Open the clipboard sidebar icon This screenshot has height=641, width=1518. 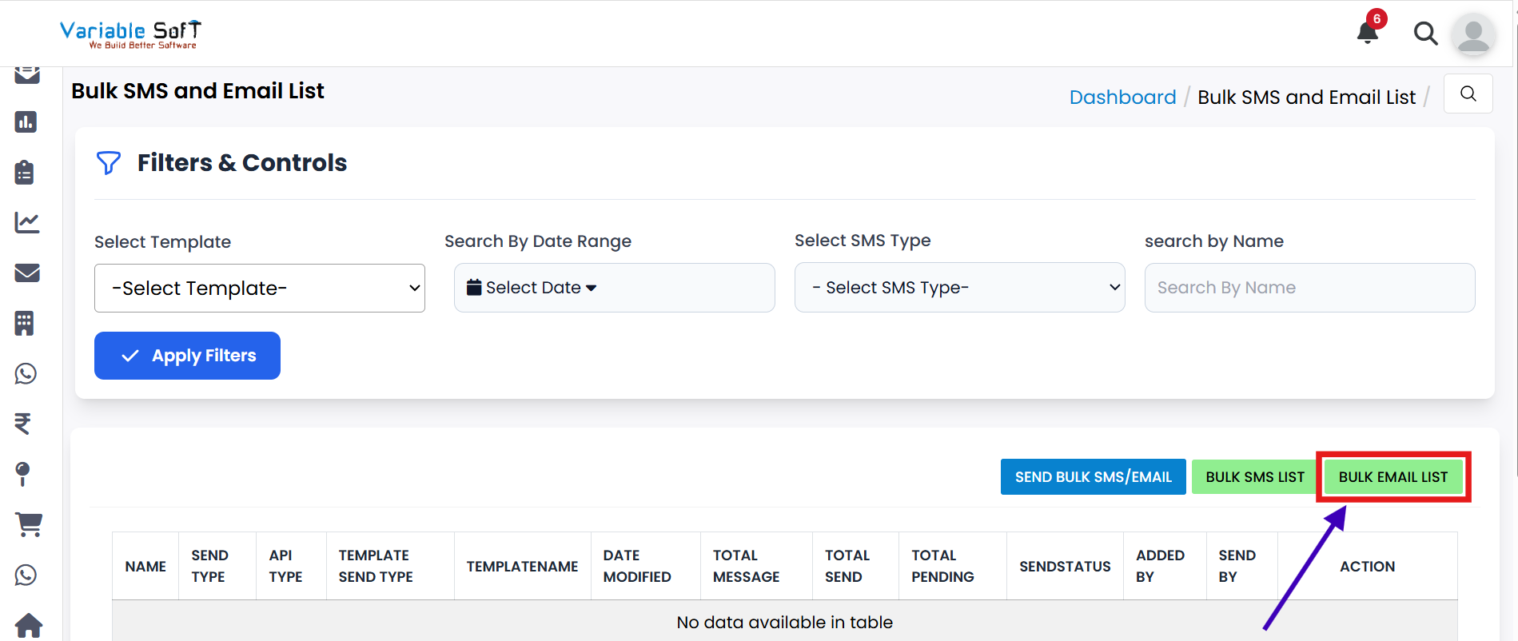[x=26, y=173]
